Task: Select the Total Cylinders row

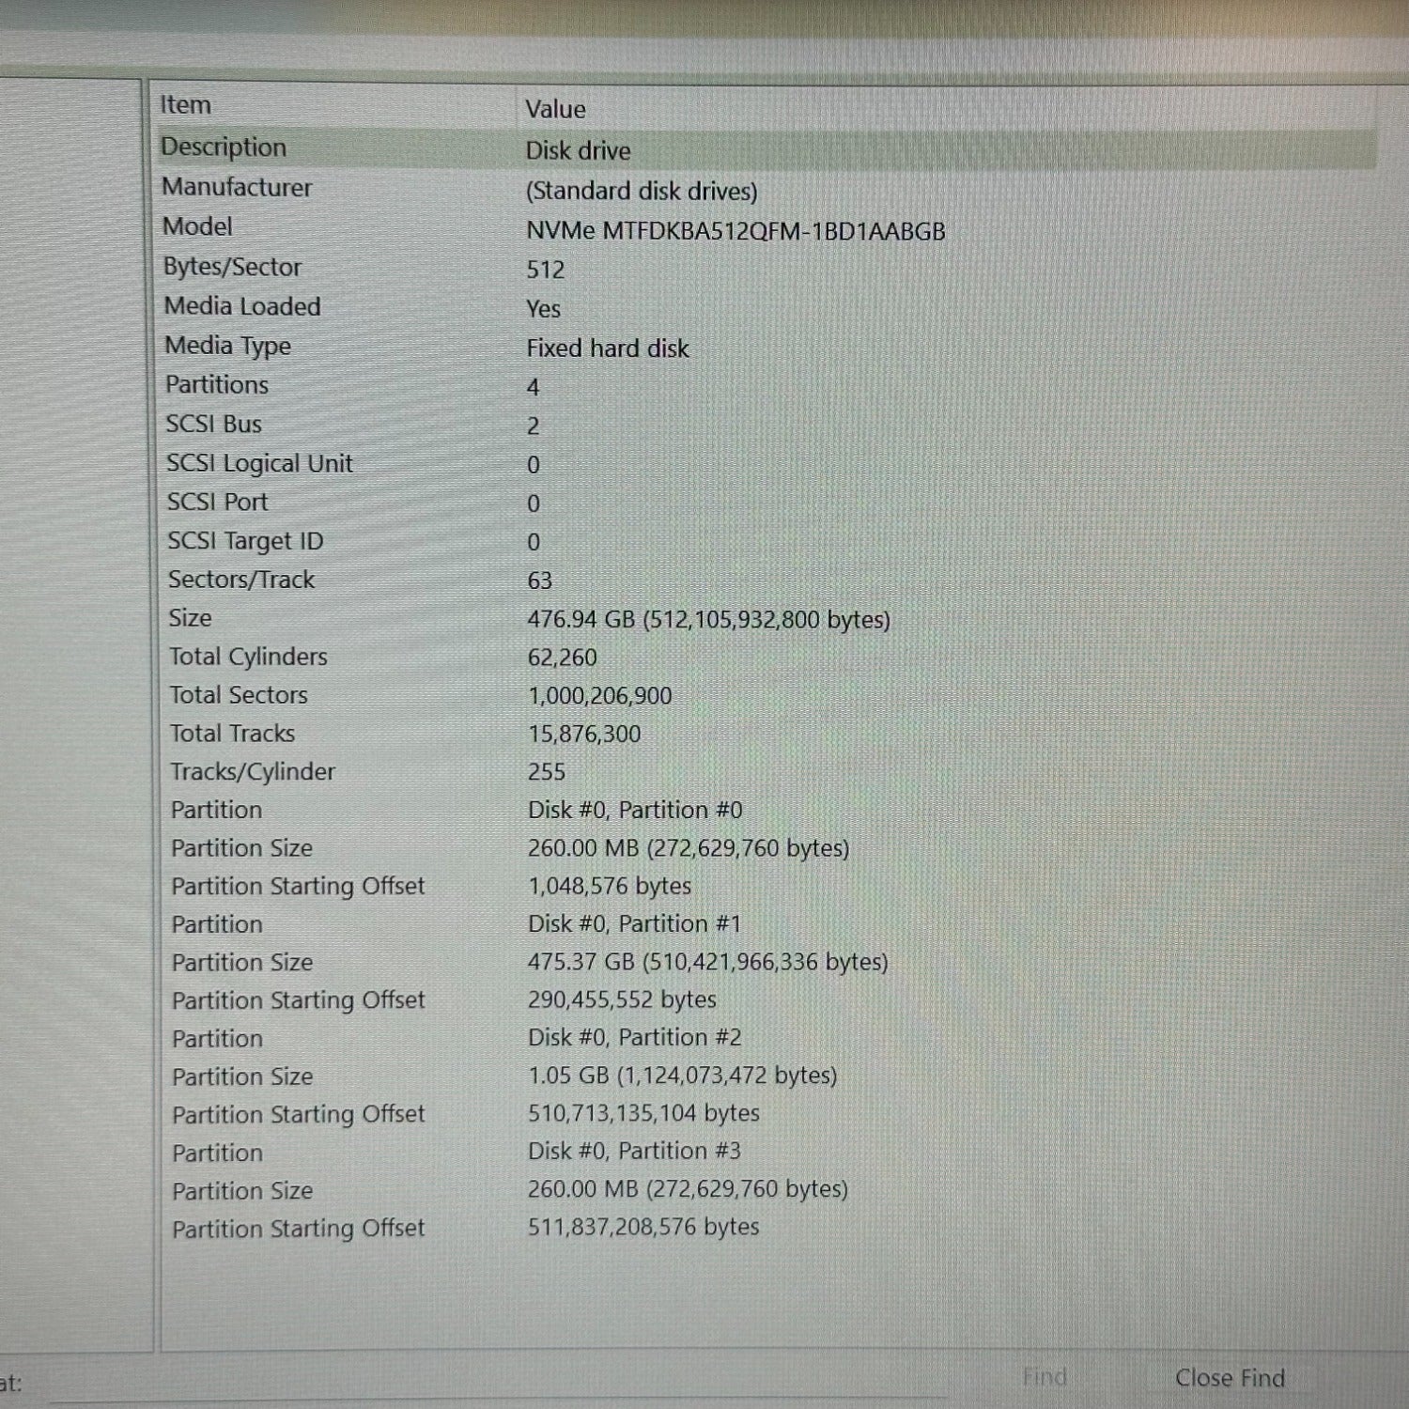Action: tap(248, 657)
